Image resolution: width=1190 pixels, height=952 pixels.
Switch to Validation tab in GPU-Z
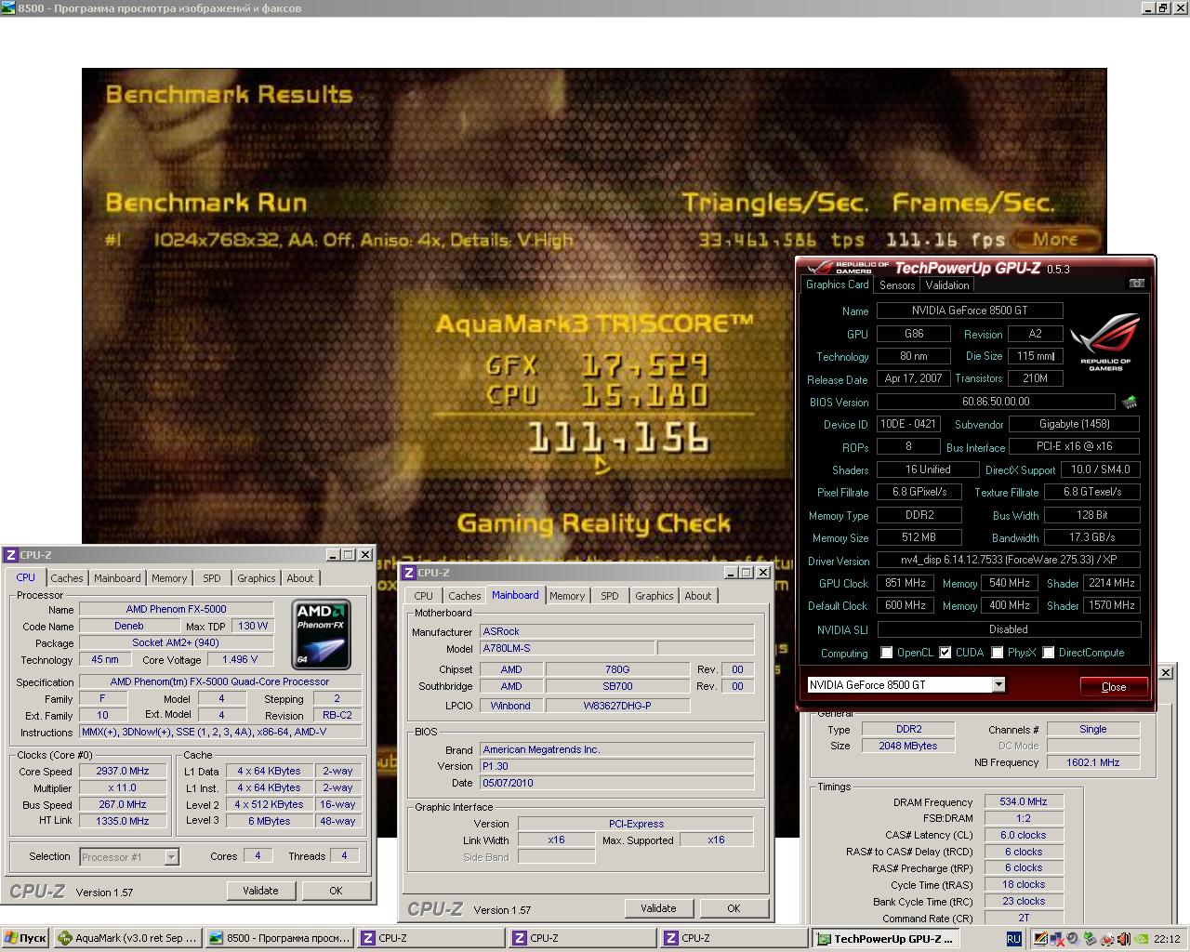[947, 285]
